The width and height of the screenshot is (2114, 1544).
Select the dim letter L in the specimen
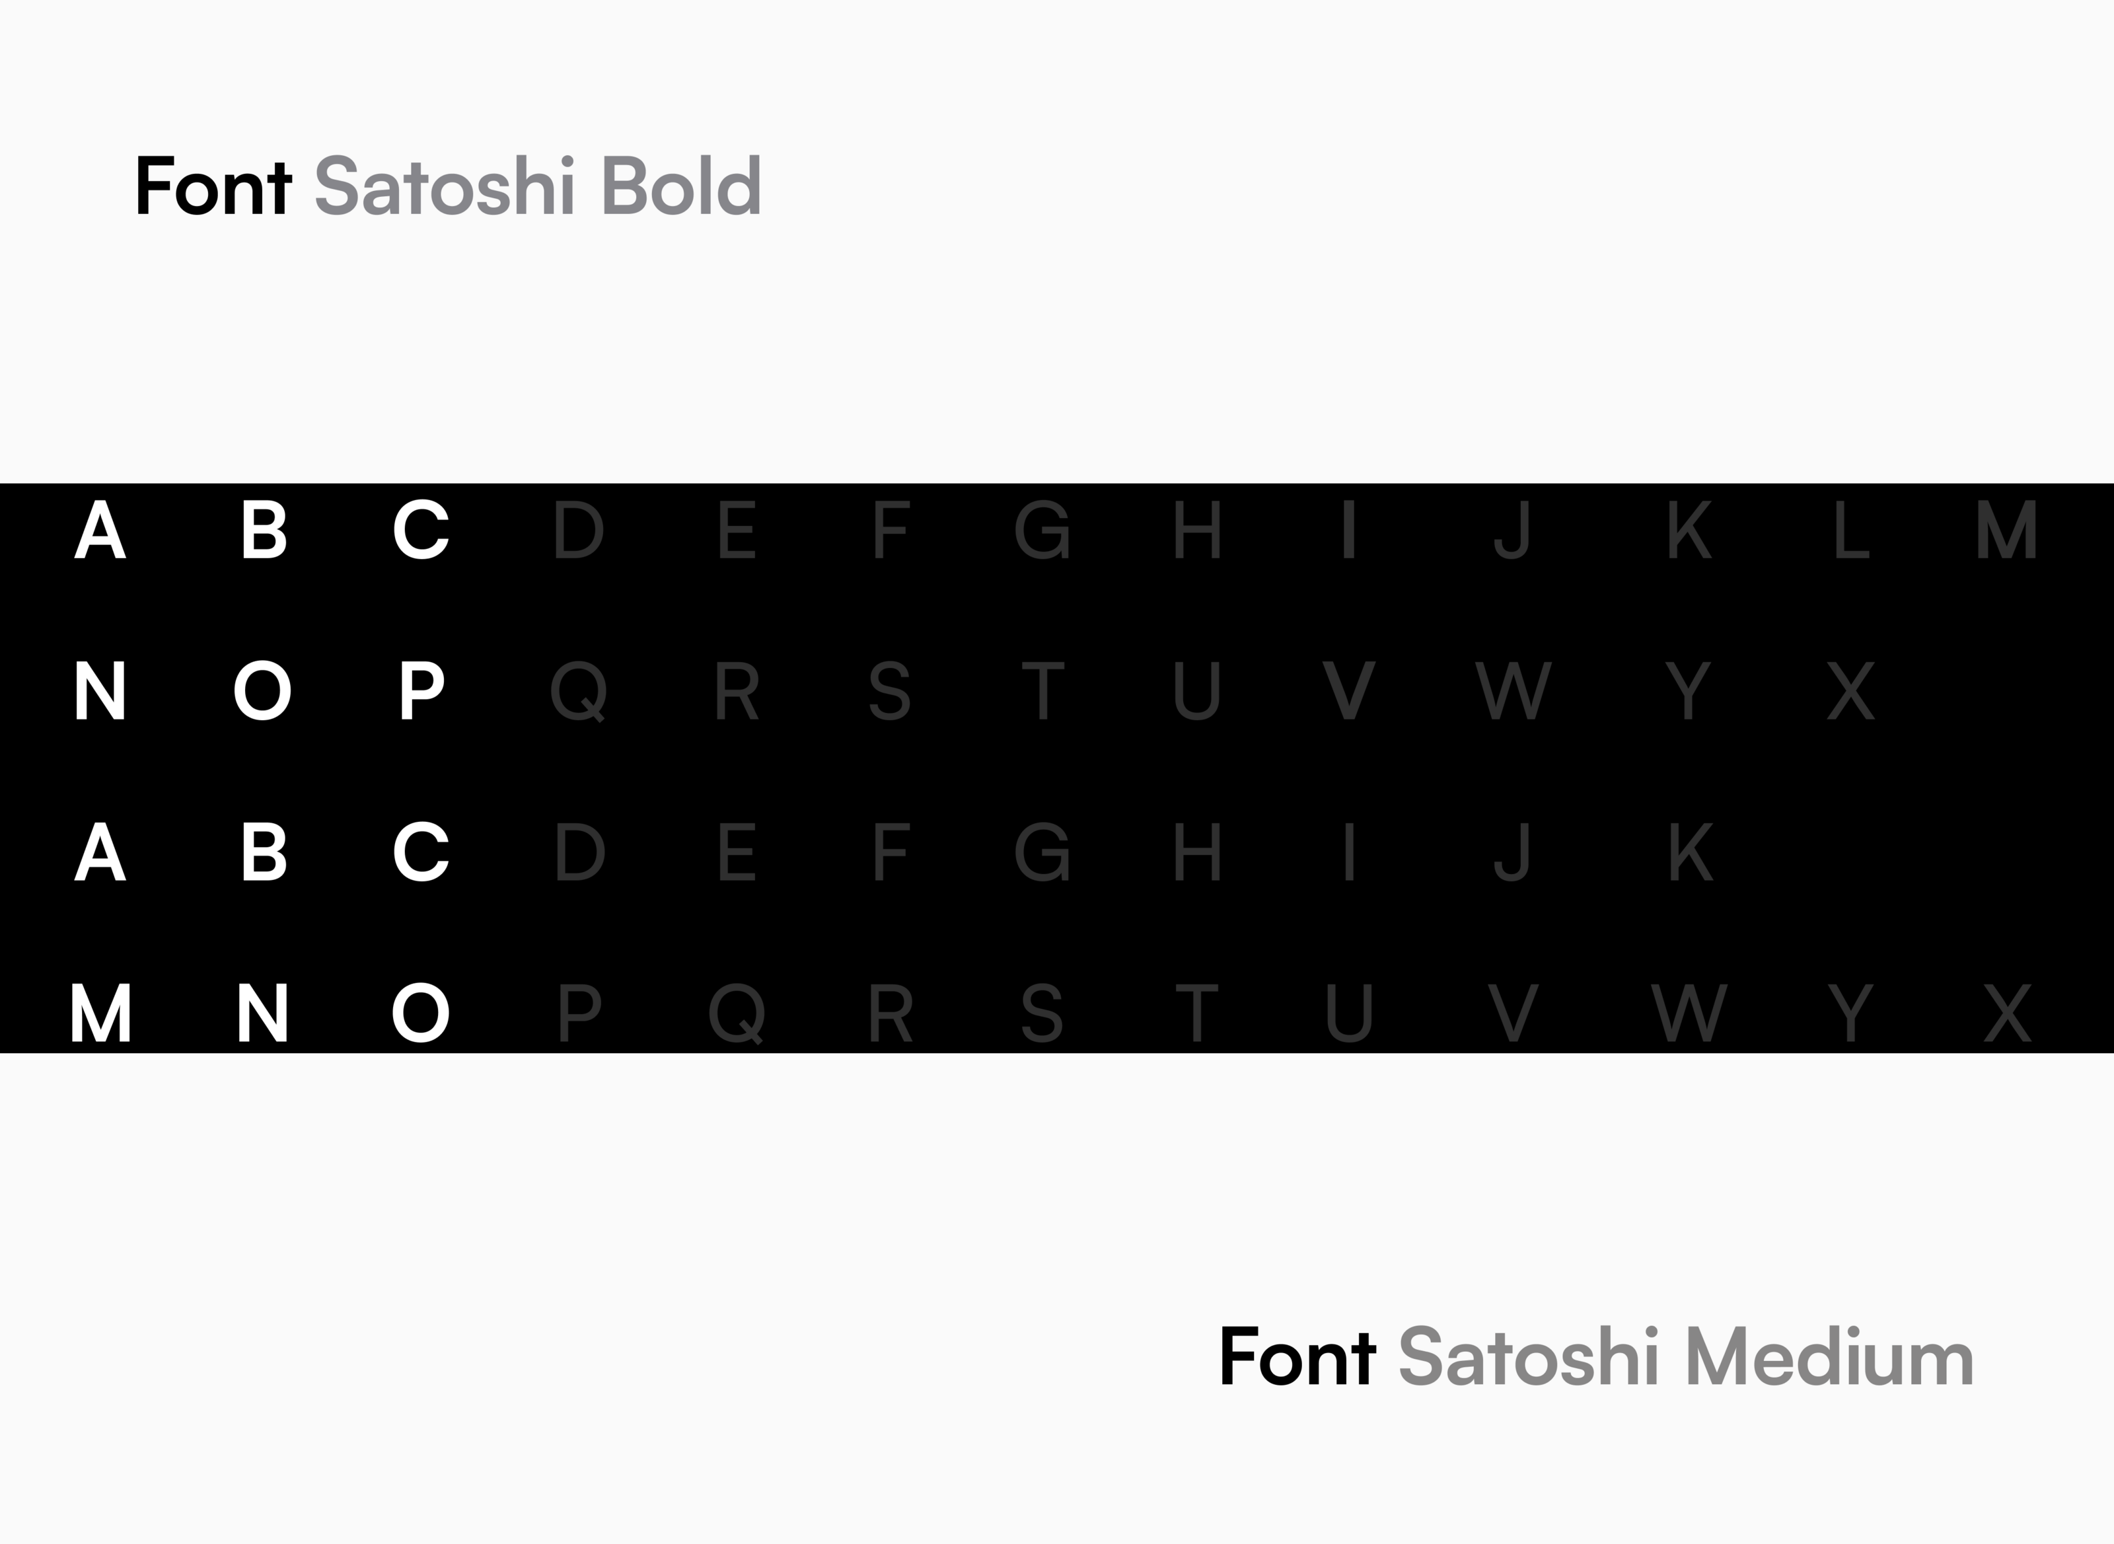coord(1850,530)
